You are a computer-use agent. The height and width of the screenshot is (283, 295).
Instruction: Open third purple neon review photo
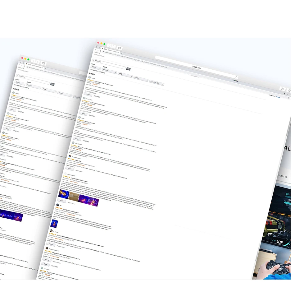click(x=84, y=199)
